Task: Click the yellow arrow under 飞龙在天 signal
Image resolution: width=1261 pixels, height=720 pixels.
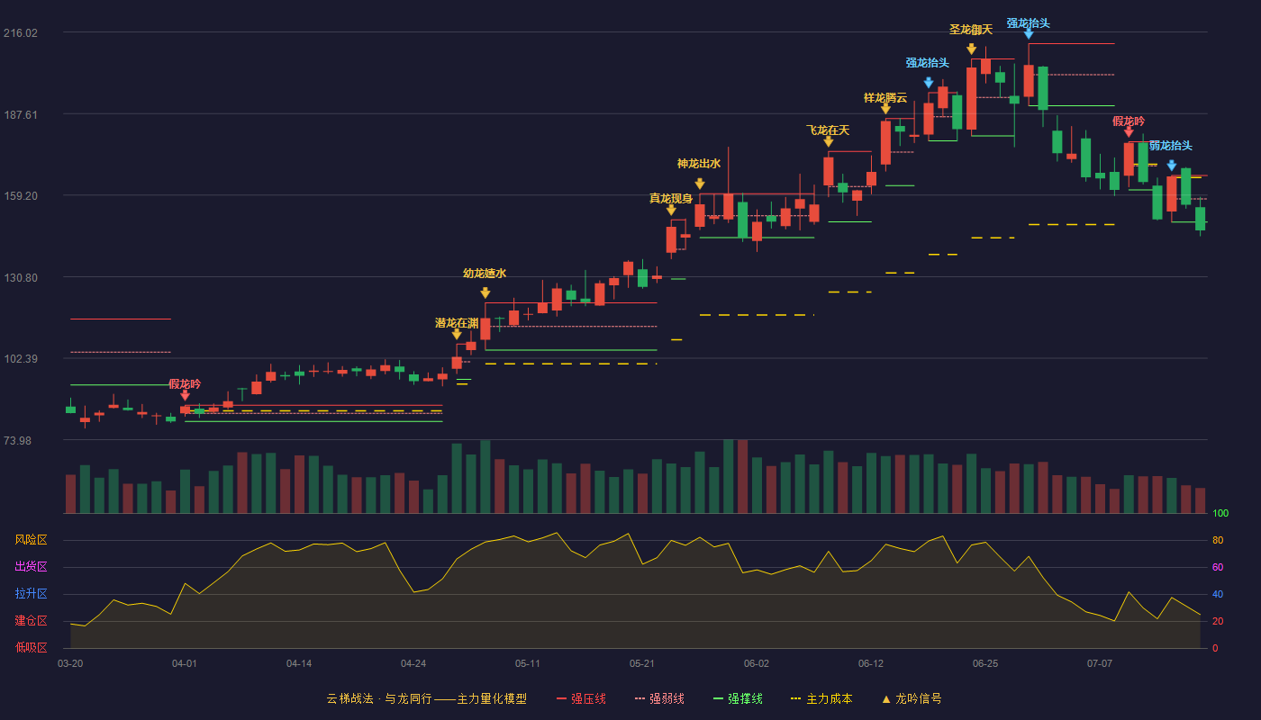Action: pos(829,141)
